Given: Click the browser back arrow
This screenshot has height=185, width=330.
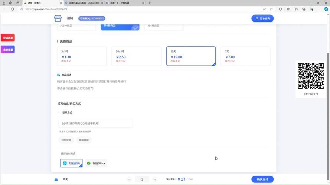Looking at the screenshot, I should point(4,9).
